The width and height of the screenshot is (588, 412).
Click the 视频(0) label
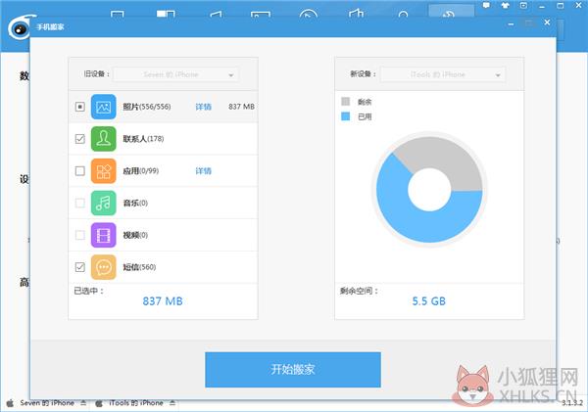(x=135, y=235)
